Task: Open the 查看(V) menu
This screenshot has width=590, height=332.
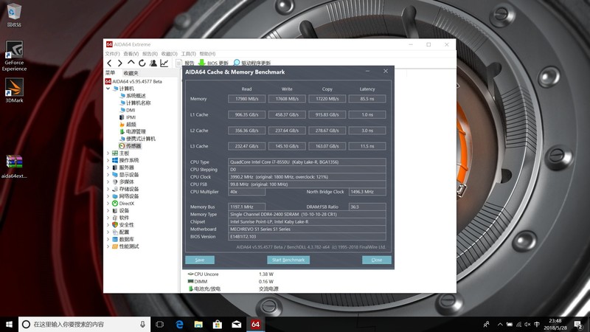Action: pos(131,54)
